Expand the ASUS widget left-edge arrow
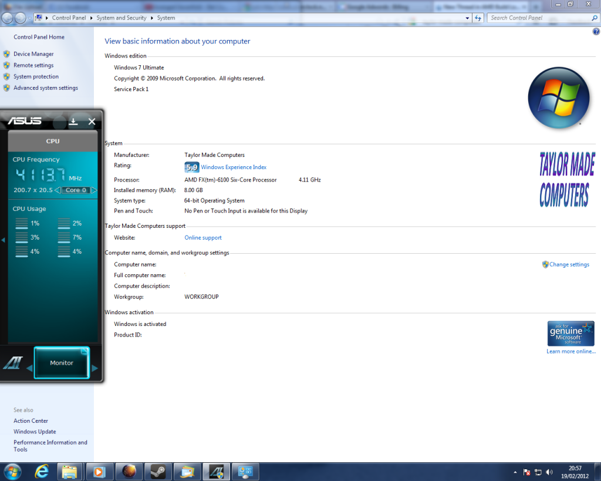Image resolution: width=601 pixels, height=481 pixels. tap(3, 240)
